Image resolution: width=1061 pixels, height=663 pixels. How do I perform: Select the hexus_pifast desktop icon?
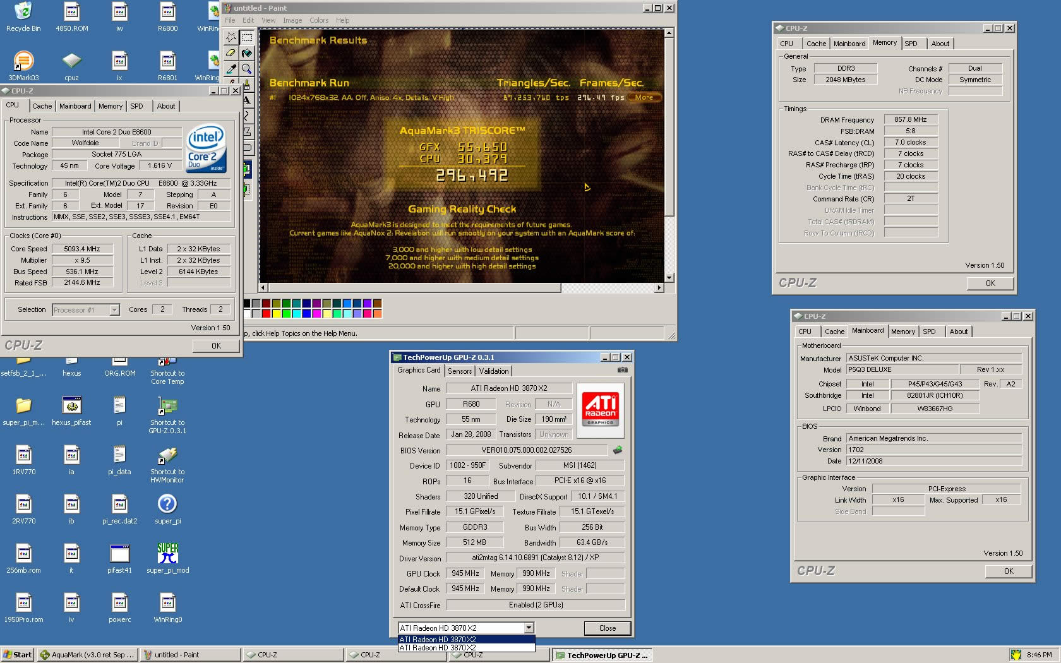pos(71,411)
